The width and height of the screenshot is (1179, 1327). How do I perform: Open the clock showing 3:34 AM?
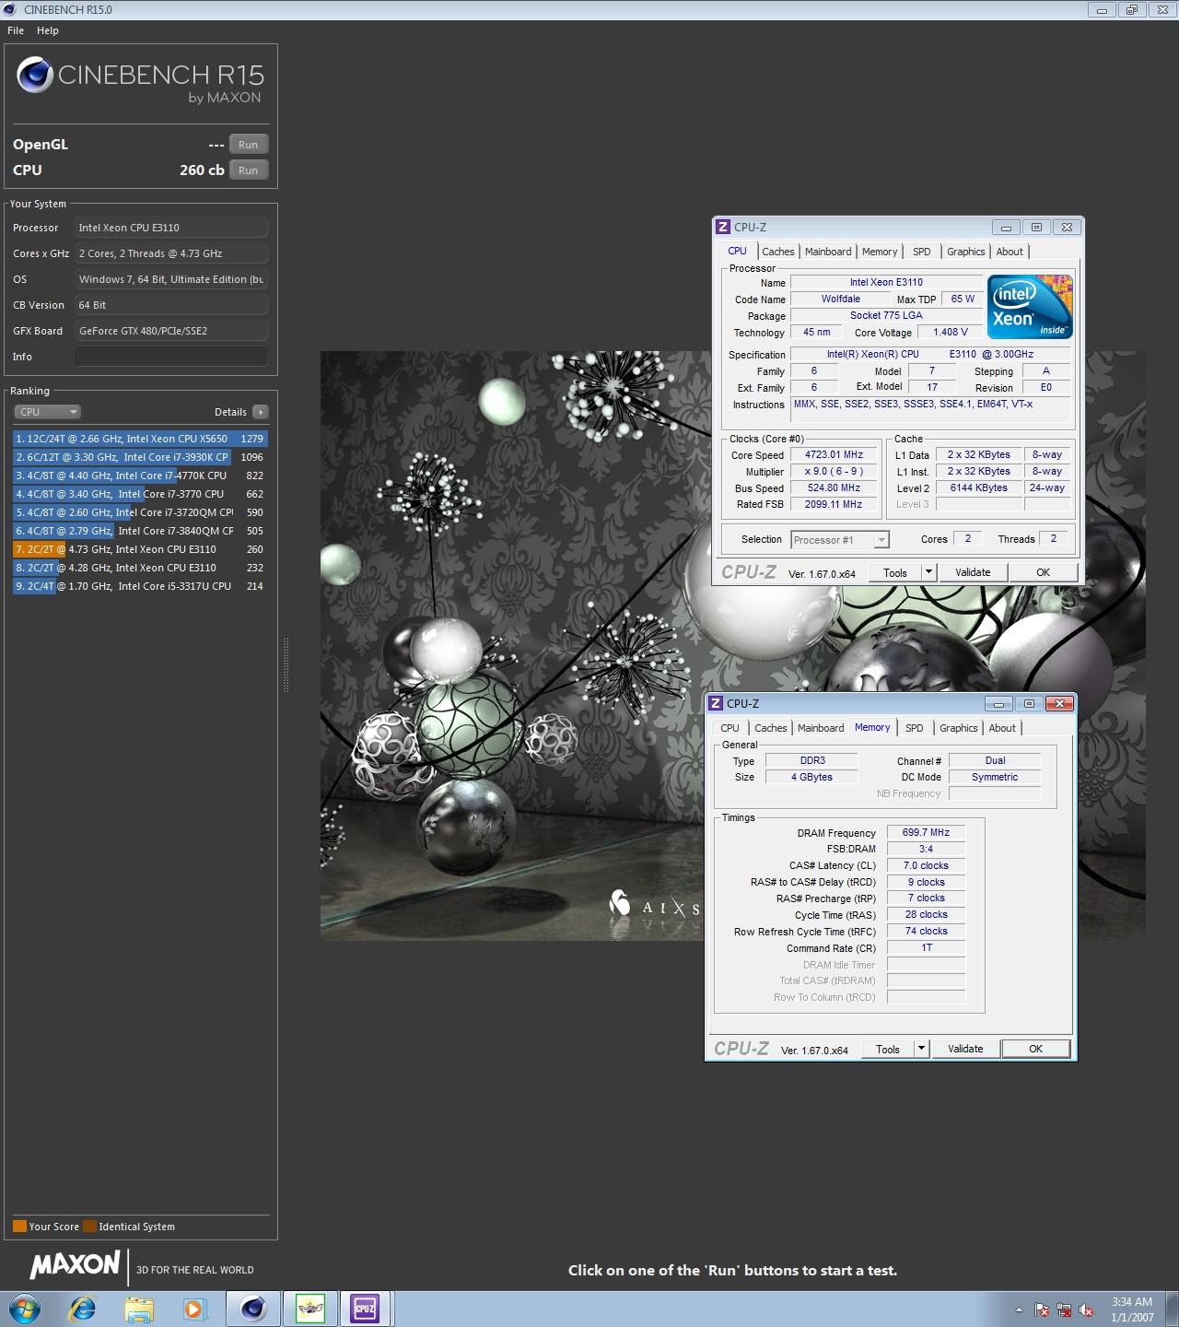pos(1132,1309)
